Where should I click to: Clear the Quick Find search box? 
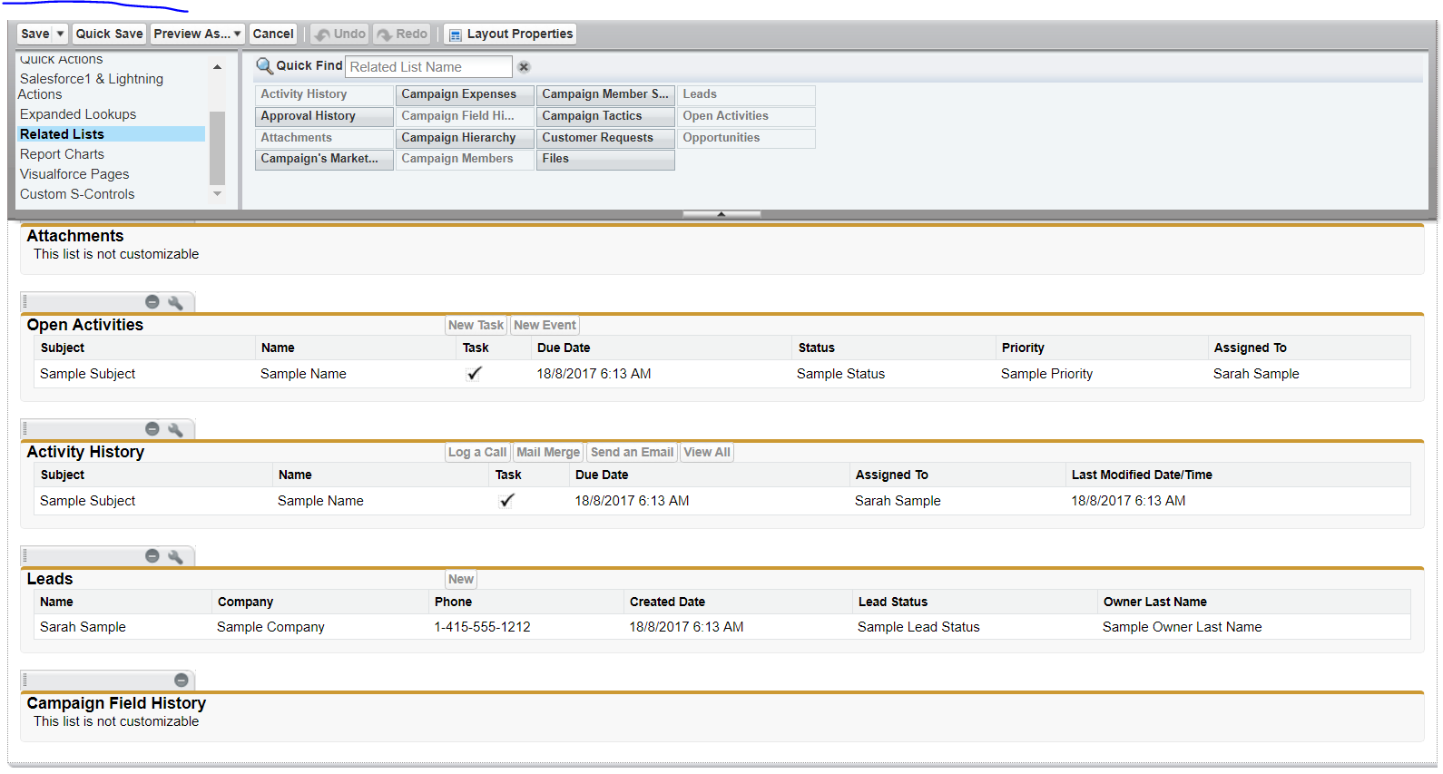[524, 67]
